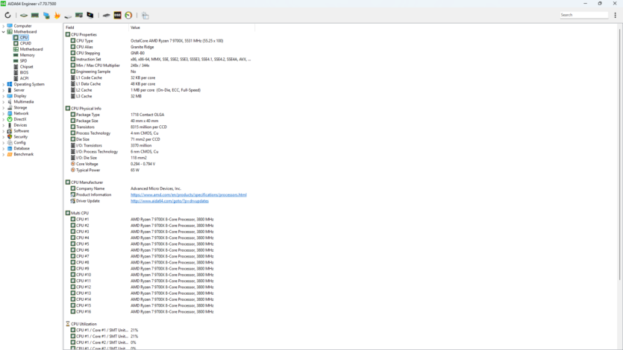Open the AMD processor specifications link
The width and height of the screenshot is (623, 350).
point(188,195)
